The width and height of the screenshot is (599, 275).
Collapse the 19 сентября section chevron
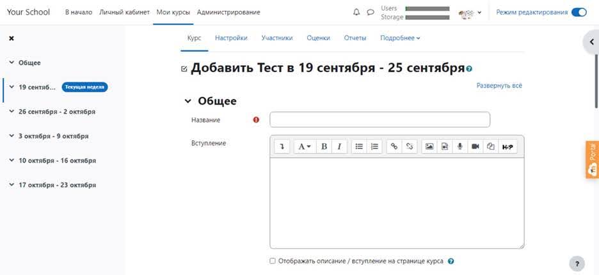pyautogui.click(x=12, y=87)
